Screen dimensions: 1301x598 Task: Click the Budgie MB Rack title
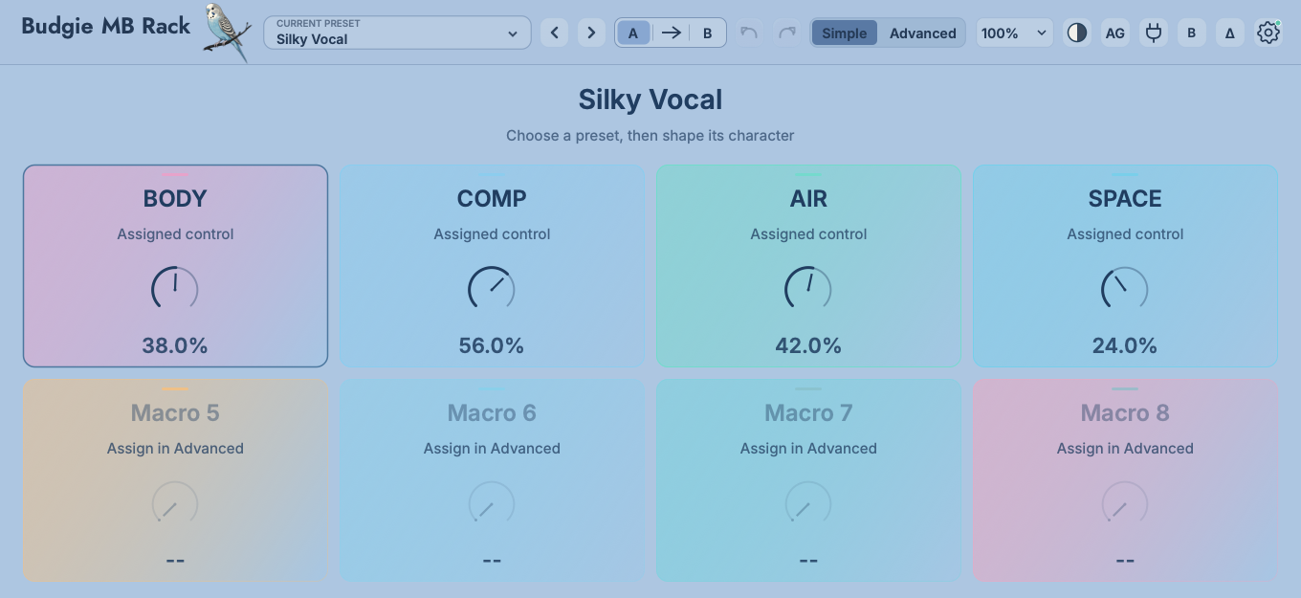pyautogui.click(x=106, y=26)
